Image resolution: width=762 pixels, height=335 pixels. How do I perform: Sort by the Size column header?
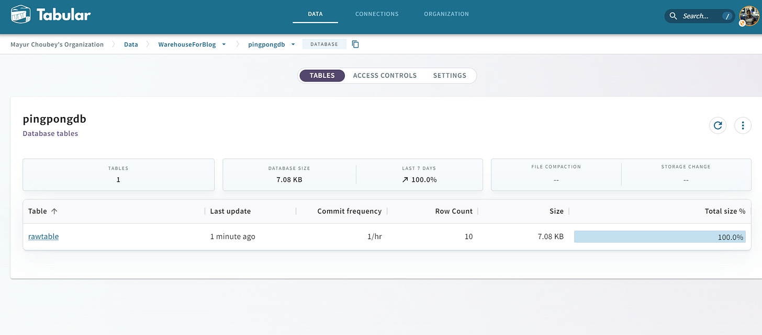coord(556,211)
